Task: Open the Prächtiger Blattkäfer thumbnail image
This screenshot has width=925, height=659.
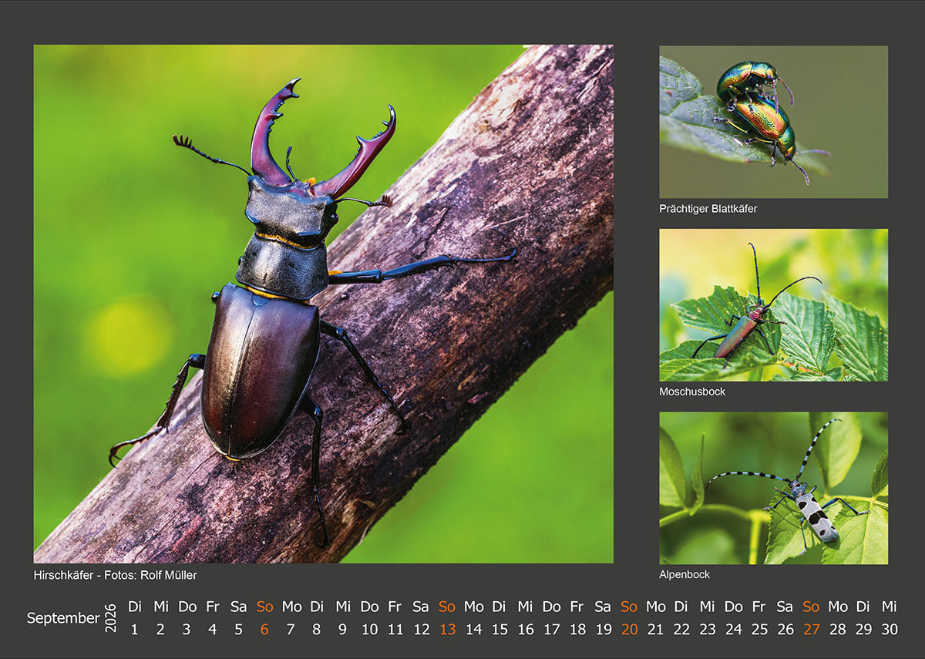Action: click(x=773, y=122)
